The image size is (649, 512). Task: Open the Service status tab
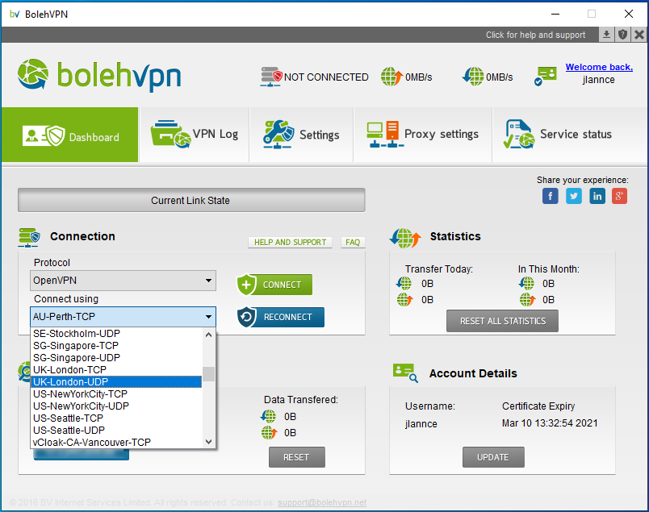click(570, 135)
